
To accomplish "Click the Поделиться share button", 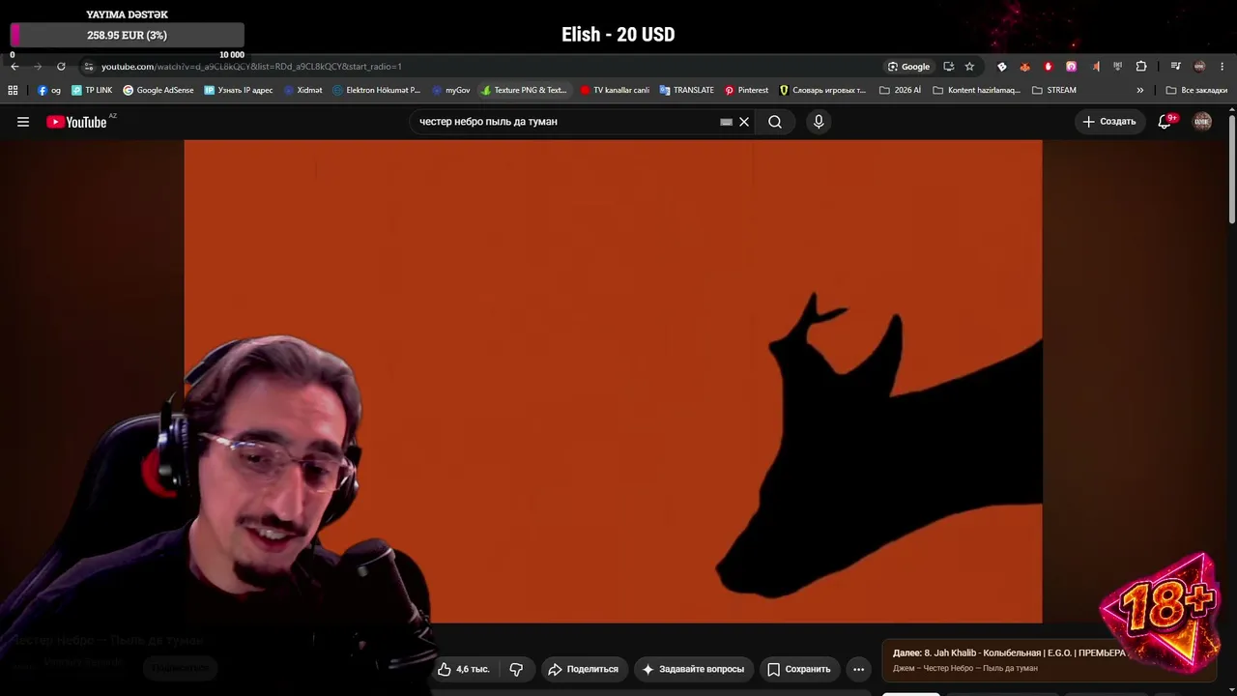I will 583,669.
